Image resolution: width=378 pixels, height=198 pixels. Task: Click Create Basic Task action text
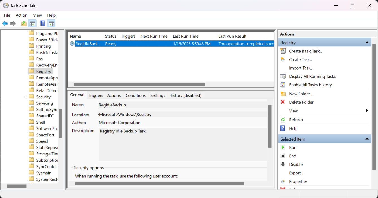[x=305, y=51]
